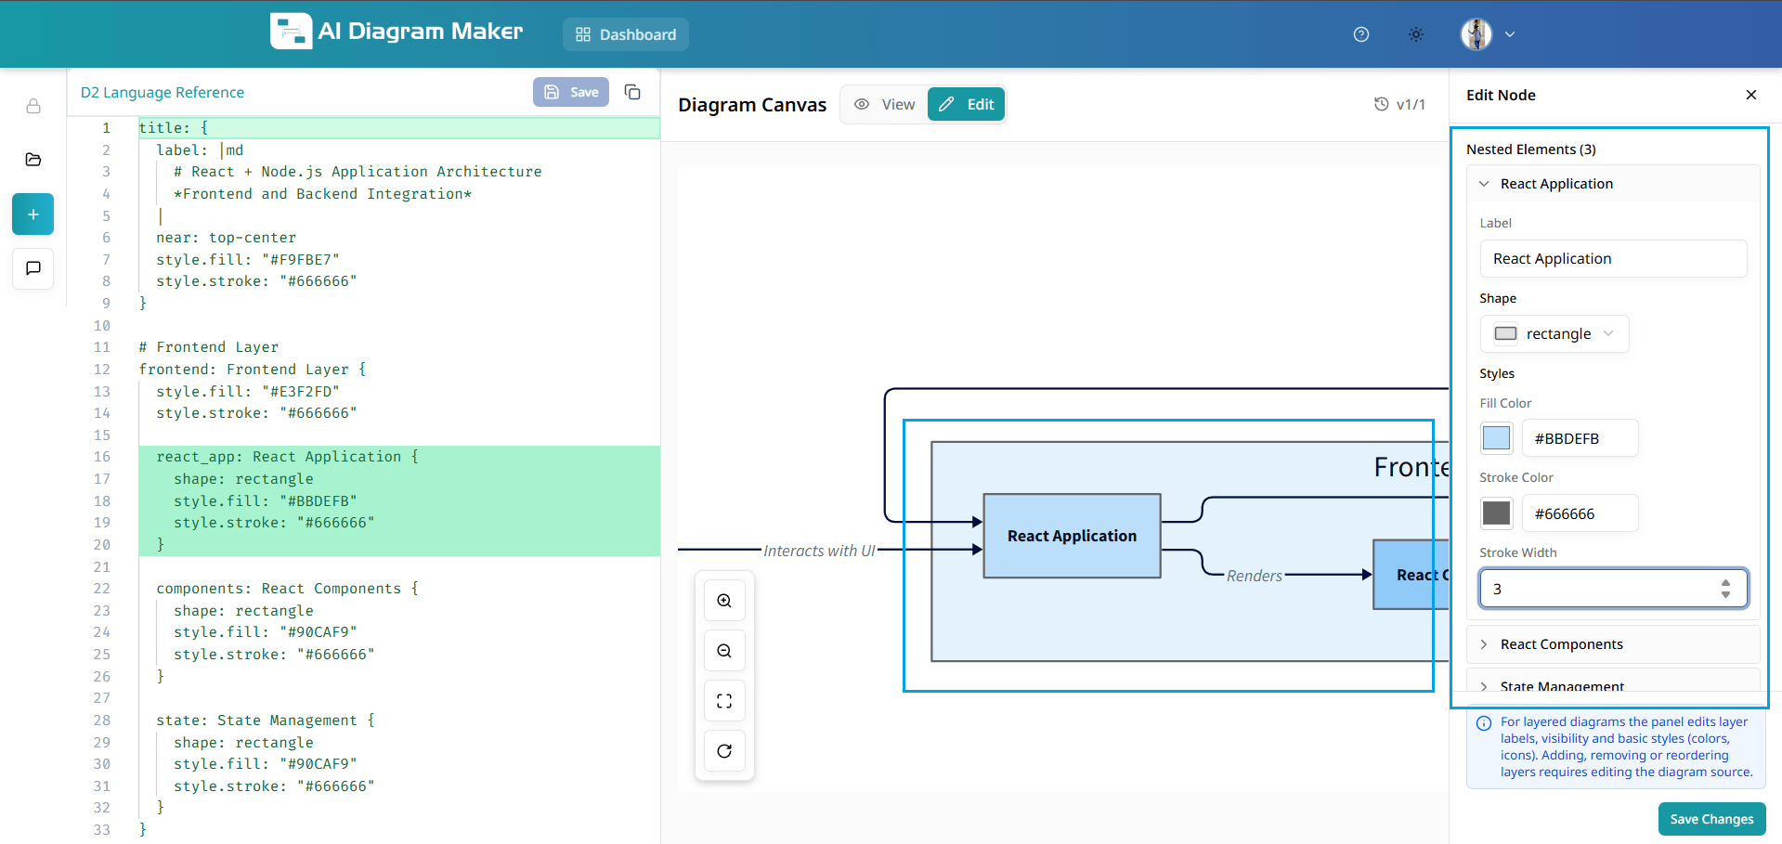The height and width of the screenshot is (844, 1782).
Task: Open the help menu
Action: pyautogui.click(x=1360, y=34)
